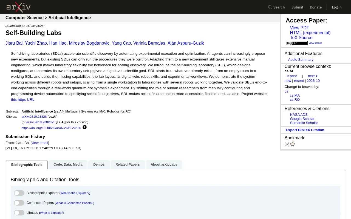351x219 pixels.
Task: Open the Related Papers tab
Action: (128, 165)
